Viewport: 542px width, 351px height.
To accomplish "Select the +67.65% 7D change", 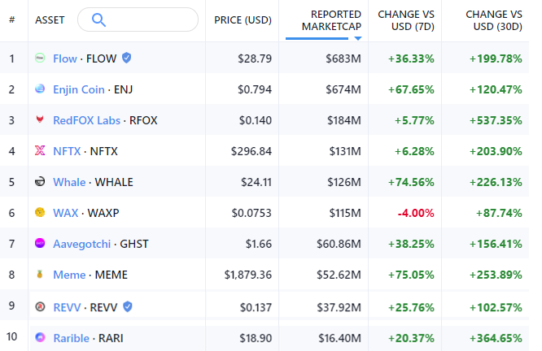I will 411,89.
